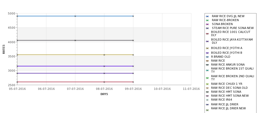Screen dimensions: 257x113
Task: Select the SONA BROKEN purple legend marker
Action: coord(207,24)
